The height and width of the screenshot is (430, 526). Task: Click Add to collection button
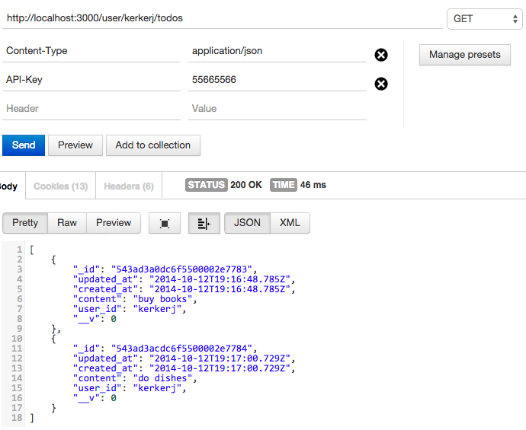tap(152, 145)
